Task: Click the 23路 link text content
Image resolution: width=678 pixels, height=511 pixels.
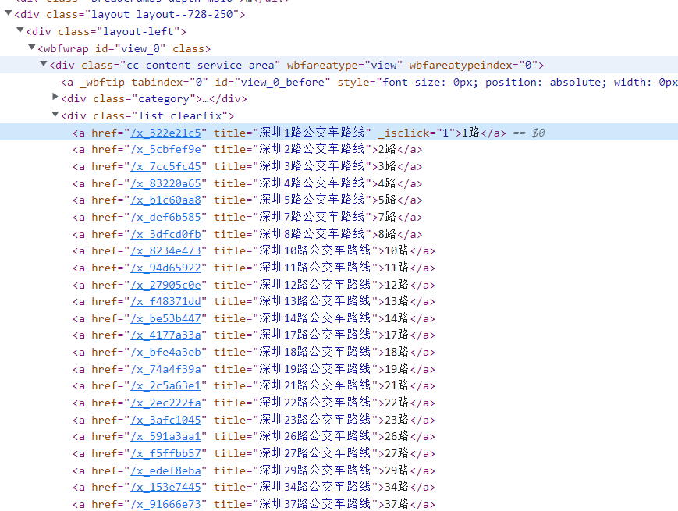Action: (x=396, y=420)
